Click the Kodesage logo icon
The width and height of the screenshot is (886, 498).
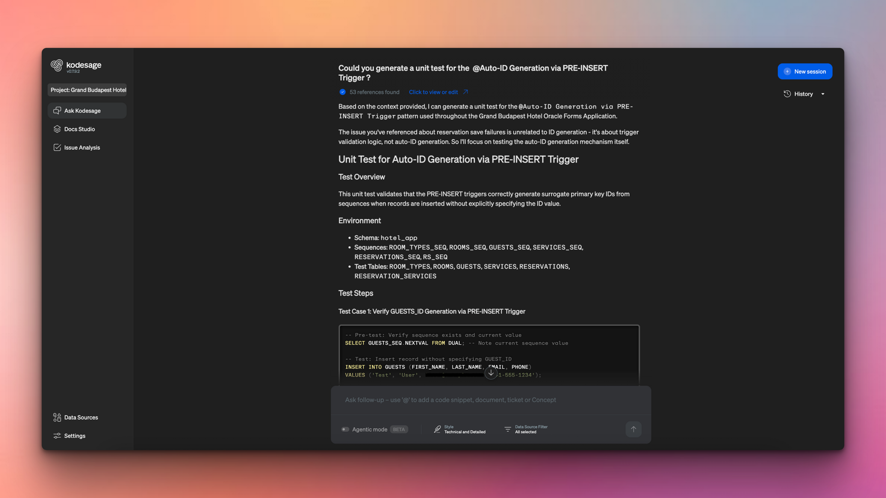tap(57, 65)
